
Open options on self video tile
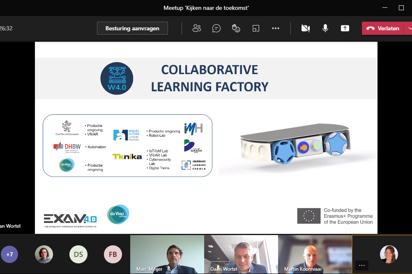(x=361, y=265)
